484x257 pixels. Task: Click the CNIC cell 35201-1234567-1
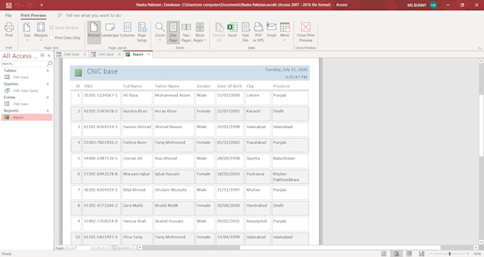(101, 98)
